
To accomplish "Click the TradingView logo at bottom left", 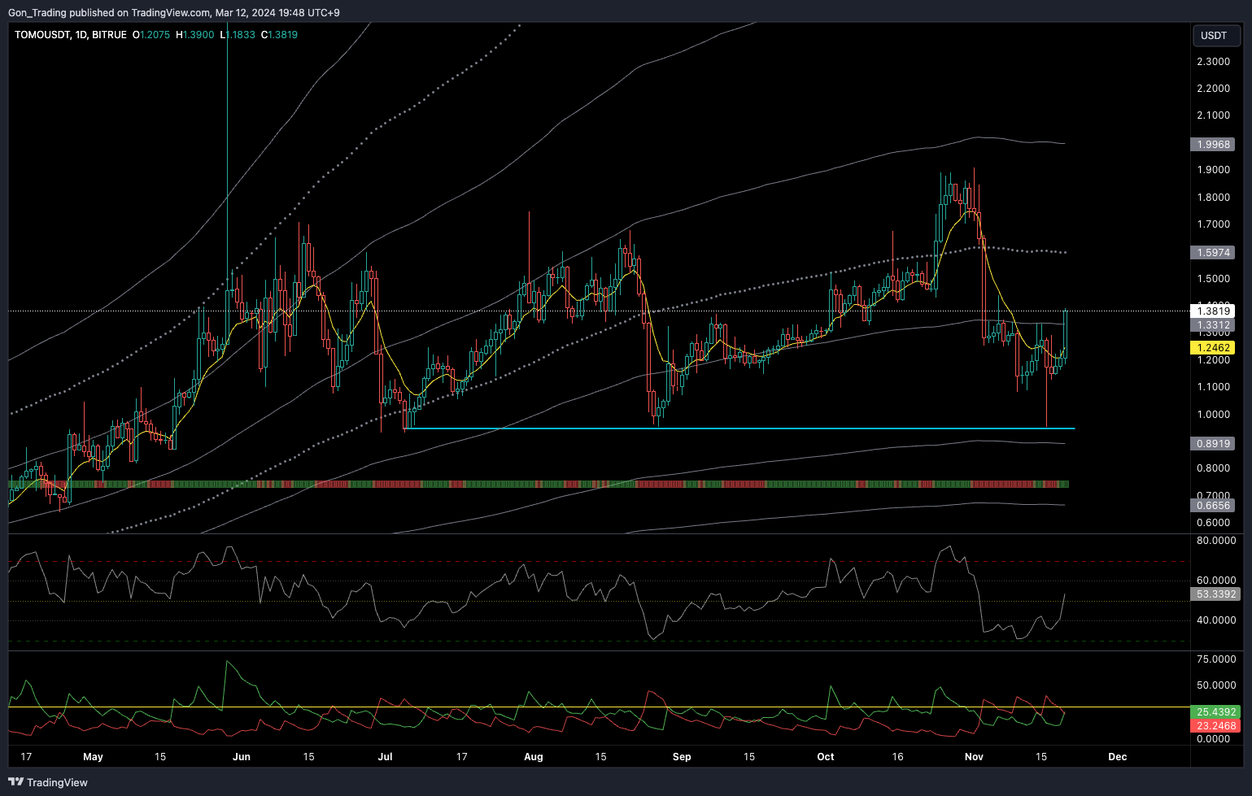I will pos(48,782).
